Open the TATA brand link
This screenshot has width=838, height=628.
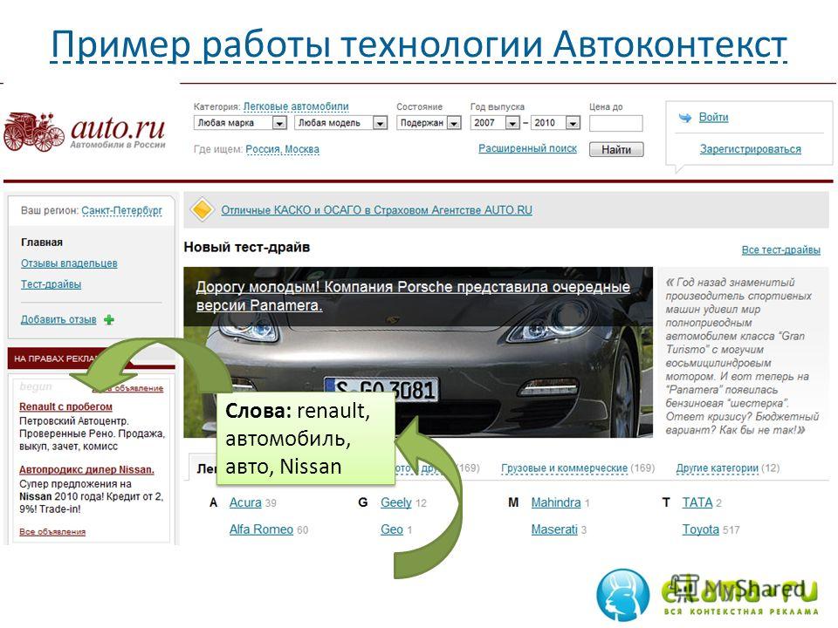point(697,502)
